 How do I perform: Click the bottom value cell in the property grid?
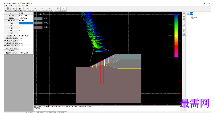tap(26, 53)
